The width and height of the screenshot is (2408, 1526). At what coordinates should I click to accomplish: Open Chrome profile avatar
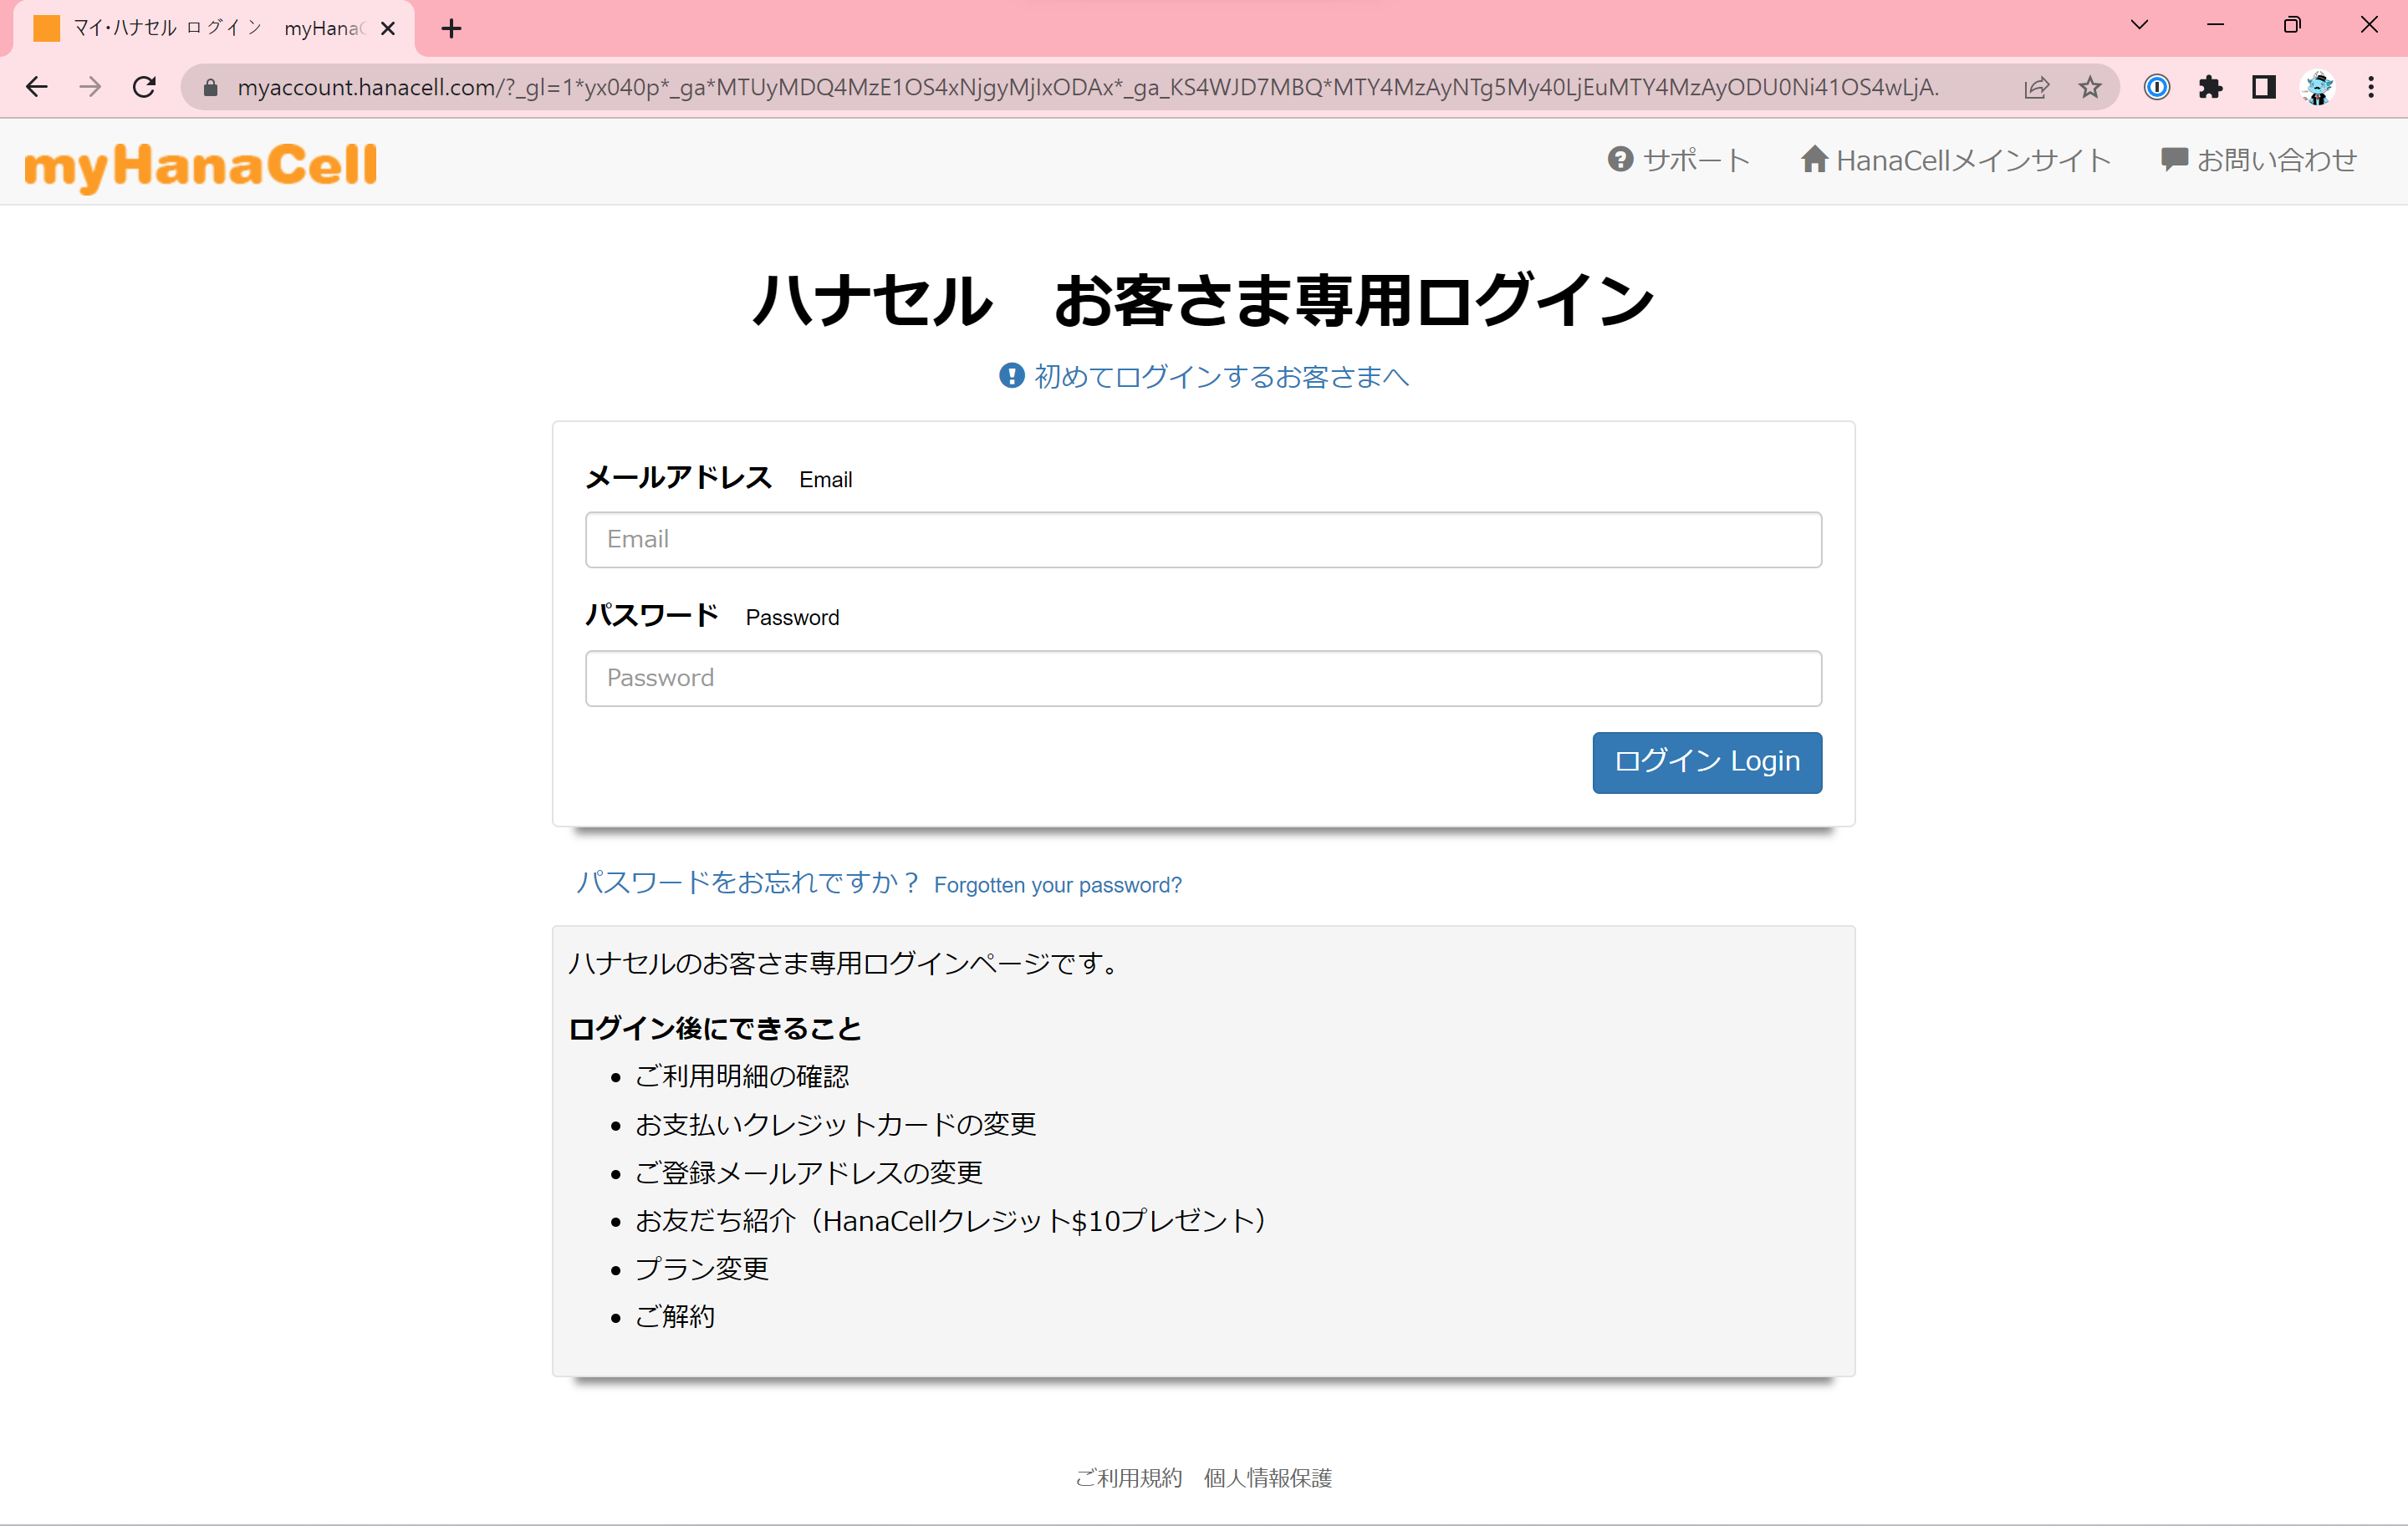[2317, 88]
